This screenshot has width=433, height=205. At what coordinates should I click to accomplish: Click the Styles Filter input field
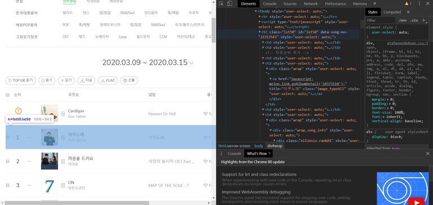pyautogui.click(x=381, y=20)
